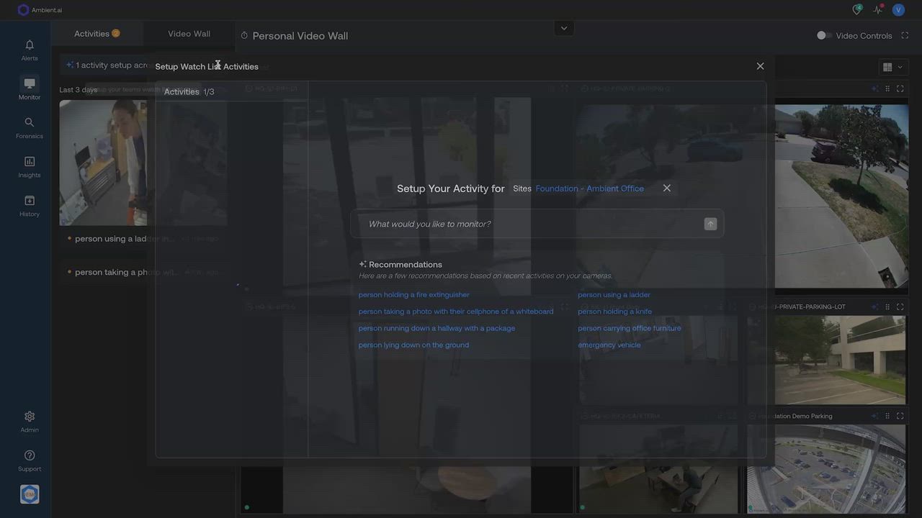Click the 'Activities 1/3' step label
922x518 pixels.
click(189, 91)
